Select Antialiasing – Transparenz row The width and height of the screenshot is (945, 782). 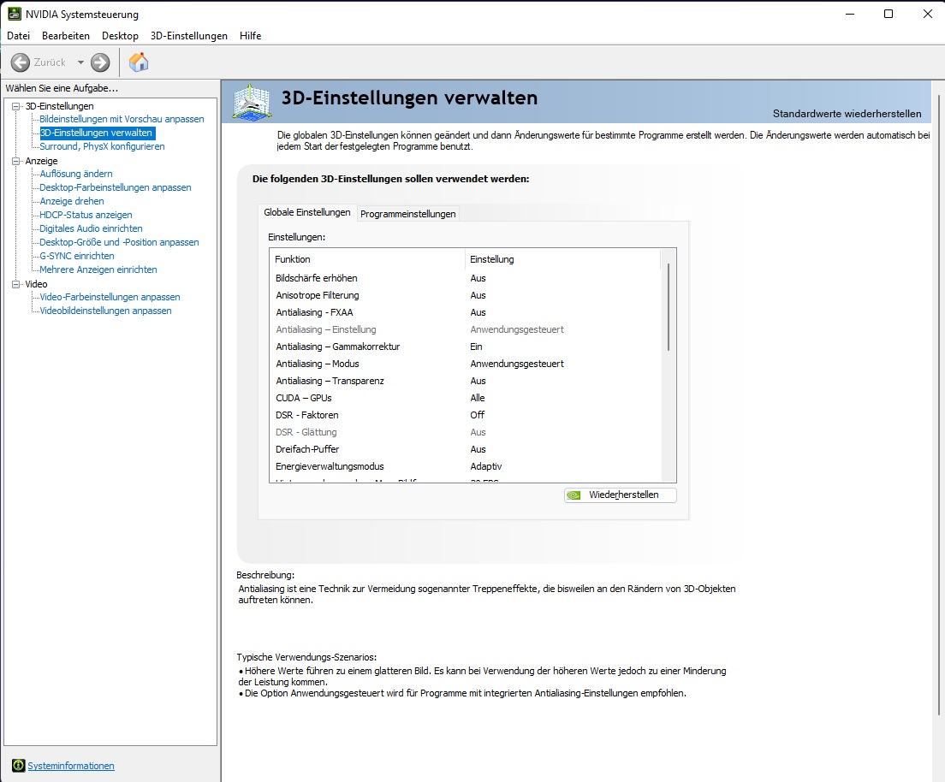466,381
